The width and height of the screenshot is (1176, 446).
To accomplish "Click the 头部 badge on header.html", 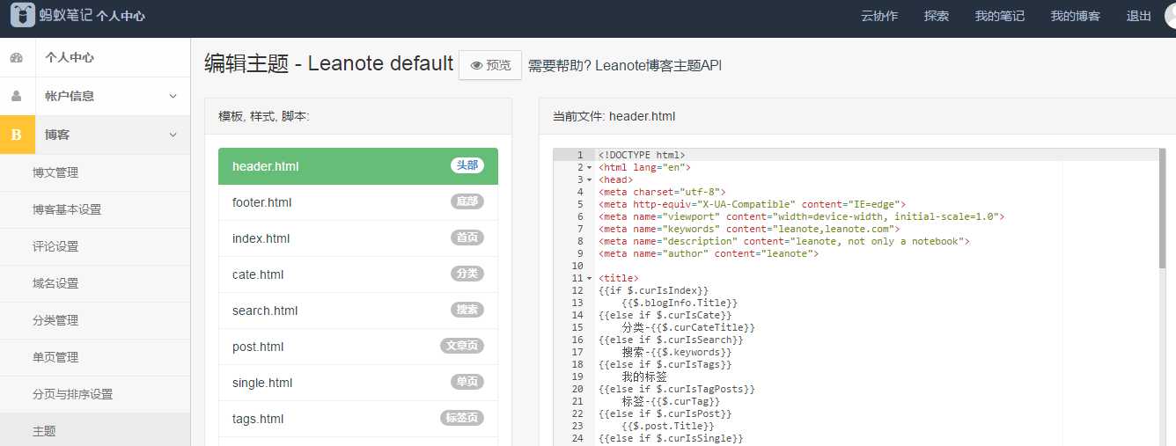I will [x=467, y=165].
